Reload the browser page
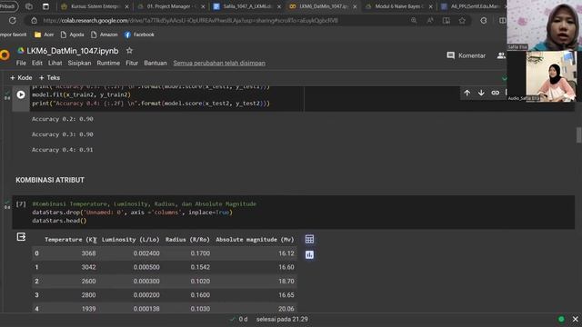Image resolution: width=582 pixels, height=327 pixels. click(12, 21)
